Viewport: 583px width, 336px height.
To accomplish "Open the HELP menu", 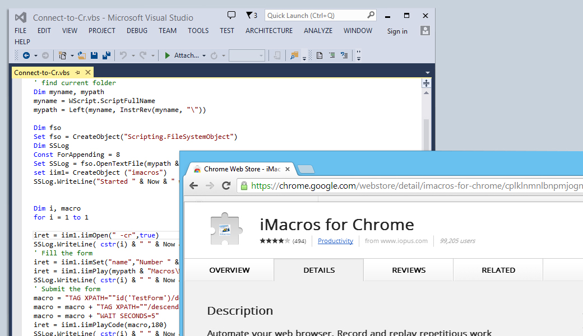I will [22, 42].
